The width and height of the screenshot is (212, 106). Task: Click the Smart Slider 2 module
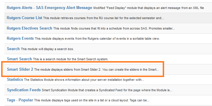coord(20,69)
